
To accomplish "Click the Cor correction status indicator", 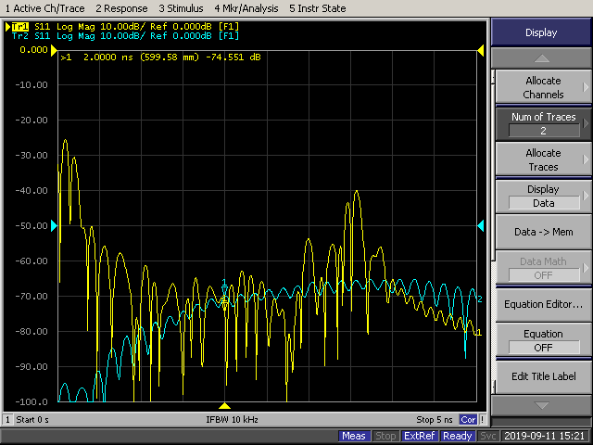I will [470, 420].
